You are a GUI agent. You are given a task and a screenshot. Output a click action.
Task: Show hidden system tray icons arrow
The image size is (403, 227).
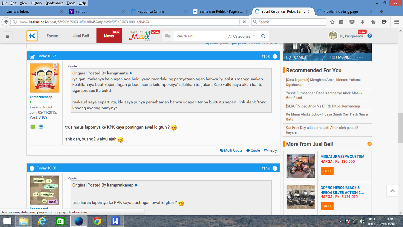tap(341, 221)
